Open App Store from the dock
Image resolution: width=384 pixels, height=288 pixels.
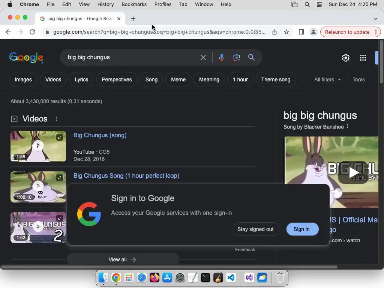(x=167, y=278)
